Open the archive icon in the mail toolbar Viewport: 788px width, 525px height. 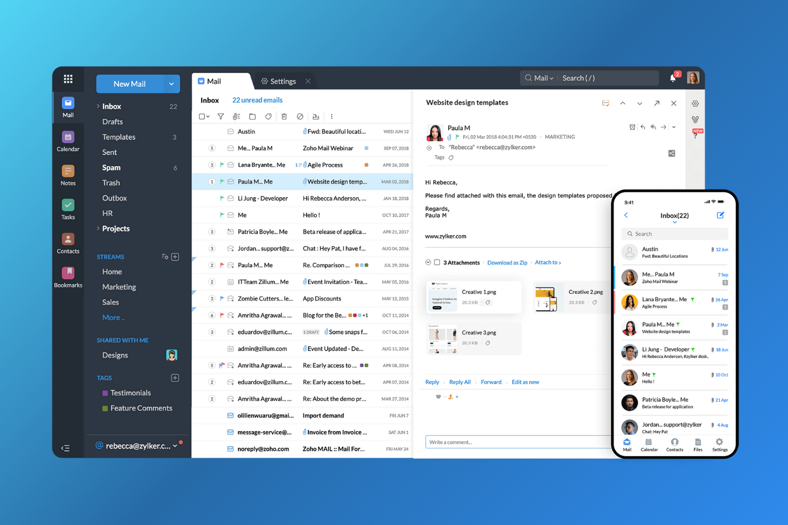316,116
